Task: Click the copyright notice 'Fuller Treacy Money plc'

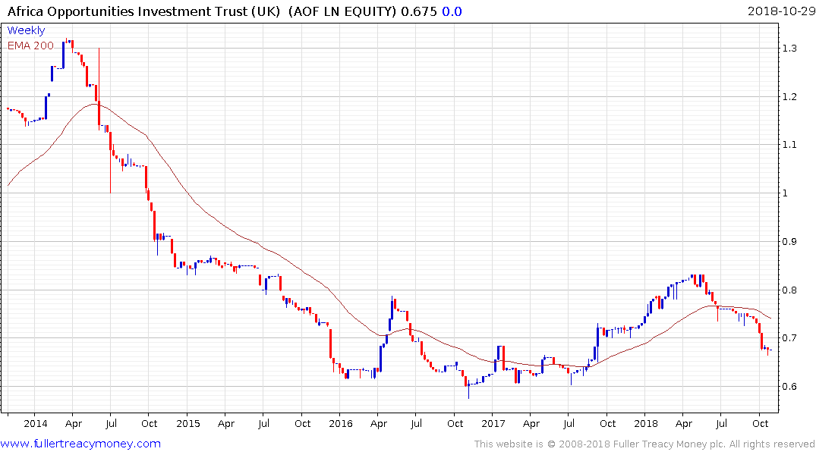Action: pyautogui.click(x=669, y=444)
